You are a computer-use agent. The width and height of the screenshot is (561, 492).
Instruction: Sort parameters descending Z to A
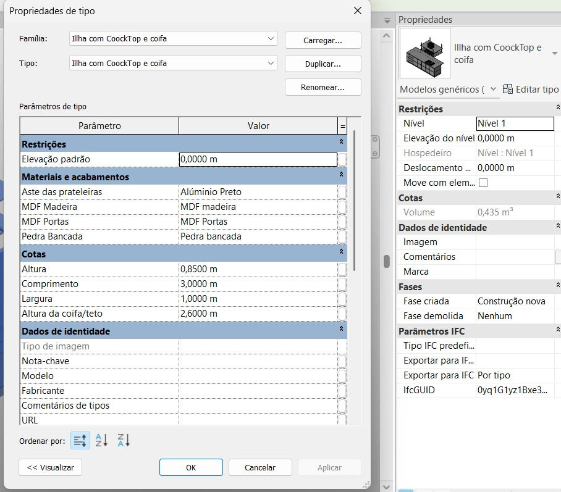click(124, 440)
